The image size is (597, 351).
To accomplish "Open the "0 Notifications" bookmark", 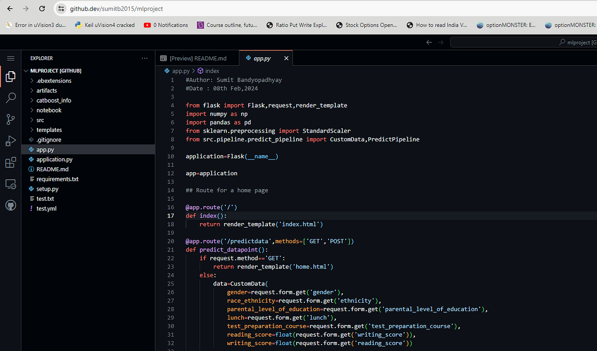I will [166, 24].
